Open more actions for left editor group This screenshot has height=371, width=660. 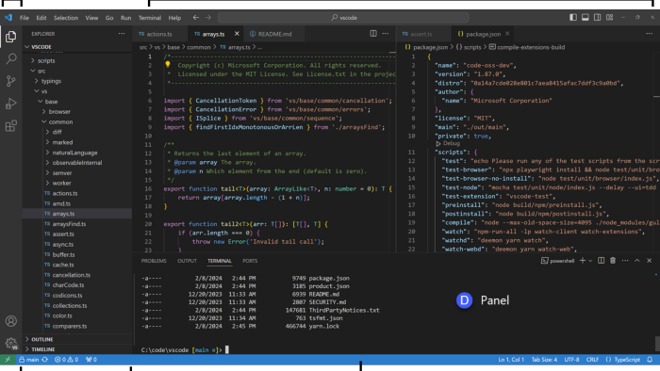[x=385, y=34]
